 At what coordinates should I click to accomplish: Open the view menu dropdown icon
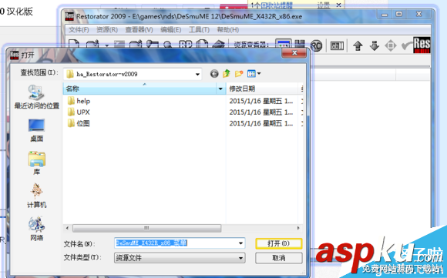click(x=254, y=74)
